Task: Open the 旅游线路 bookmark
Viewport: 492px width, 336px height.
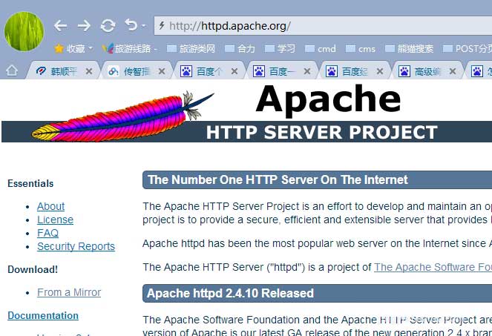Action: 126,49
